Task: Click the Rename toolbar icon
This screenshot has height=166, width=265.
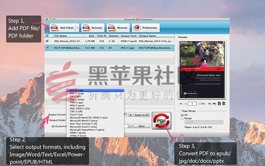Action: pos(87,28)
